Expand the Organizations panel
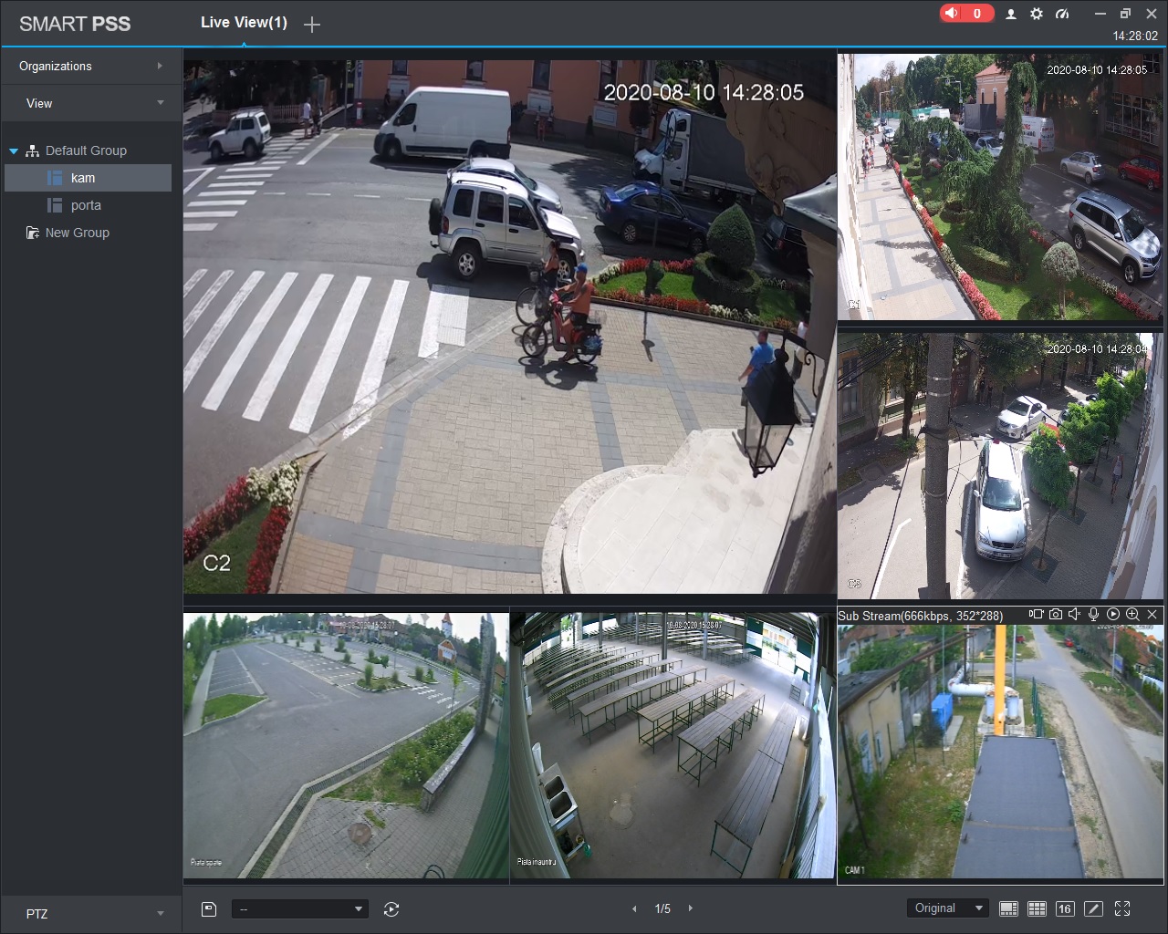Screen dimensions: 1168x934 click(91, 66)
